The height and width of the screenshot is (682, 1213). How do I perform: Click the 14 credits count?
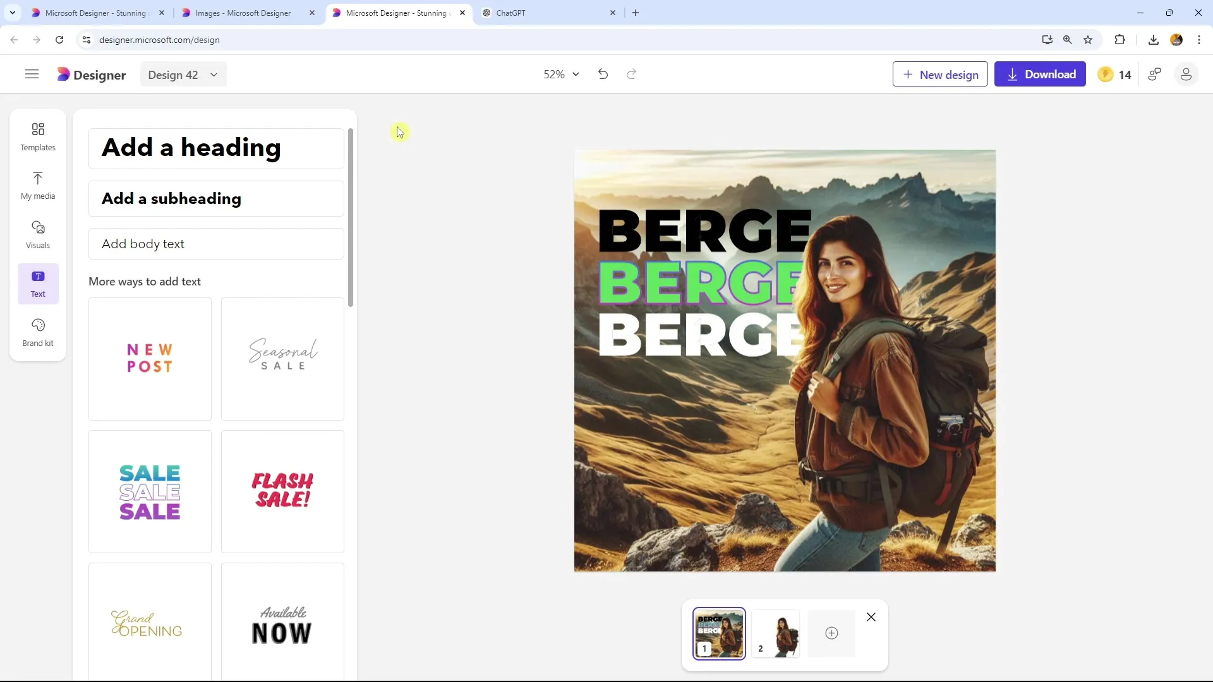(x=1125, y=75)
